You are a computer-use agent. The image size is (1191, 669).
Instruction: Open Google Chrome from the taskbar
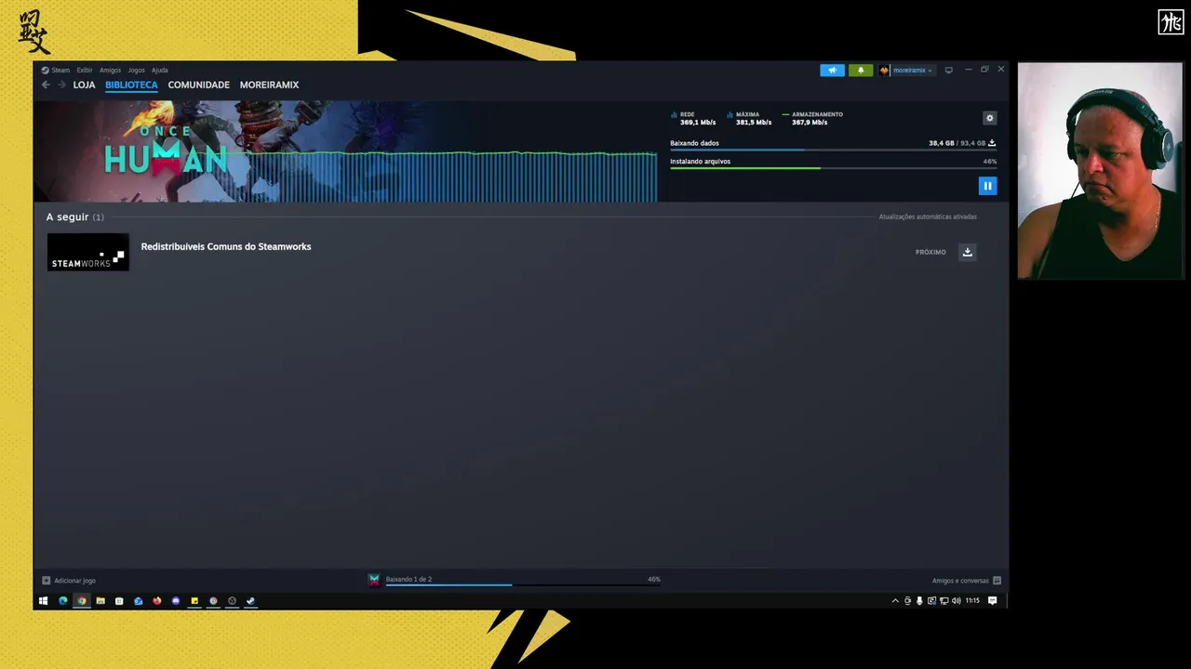click(x=82, y=601)
